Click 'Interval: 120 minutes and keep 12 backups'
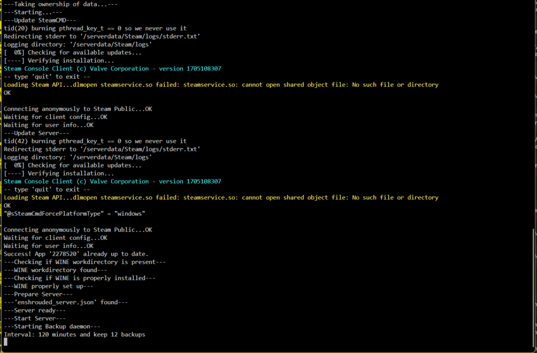Viewport: 537px width, 353px height. 74,335
